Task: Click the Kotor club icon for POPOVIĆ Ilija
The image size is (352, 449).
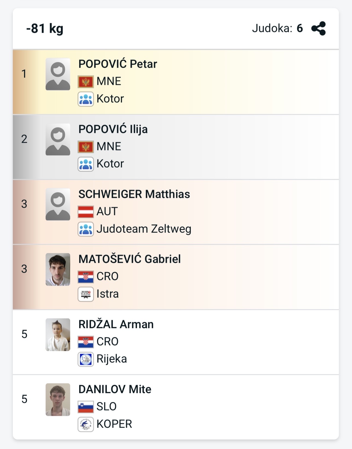Action: 86,164
